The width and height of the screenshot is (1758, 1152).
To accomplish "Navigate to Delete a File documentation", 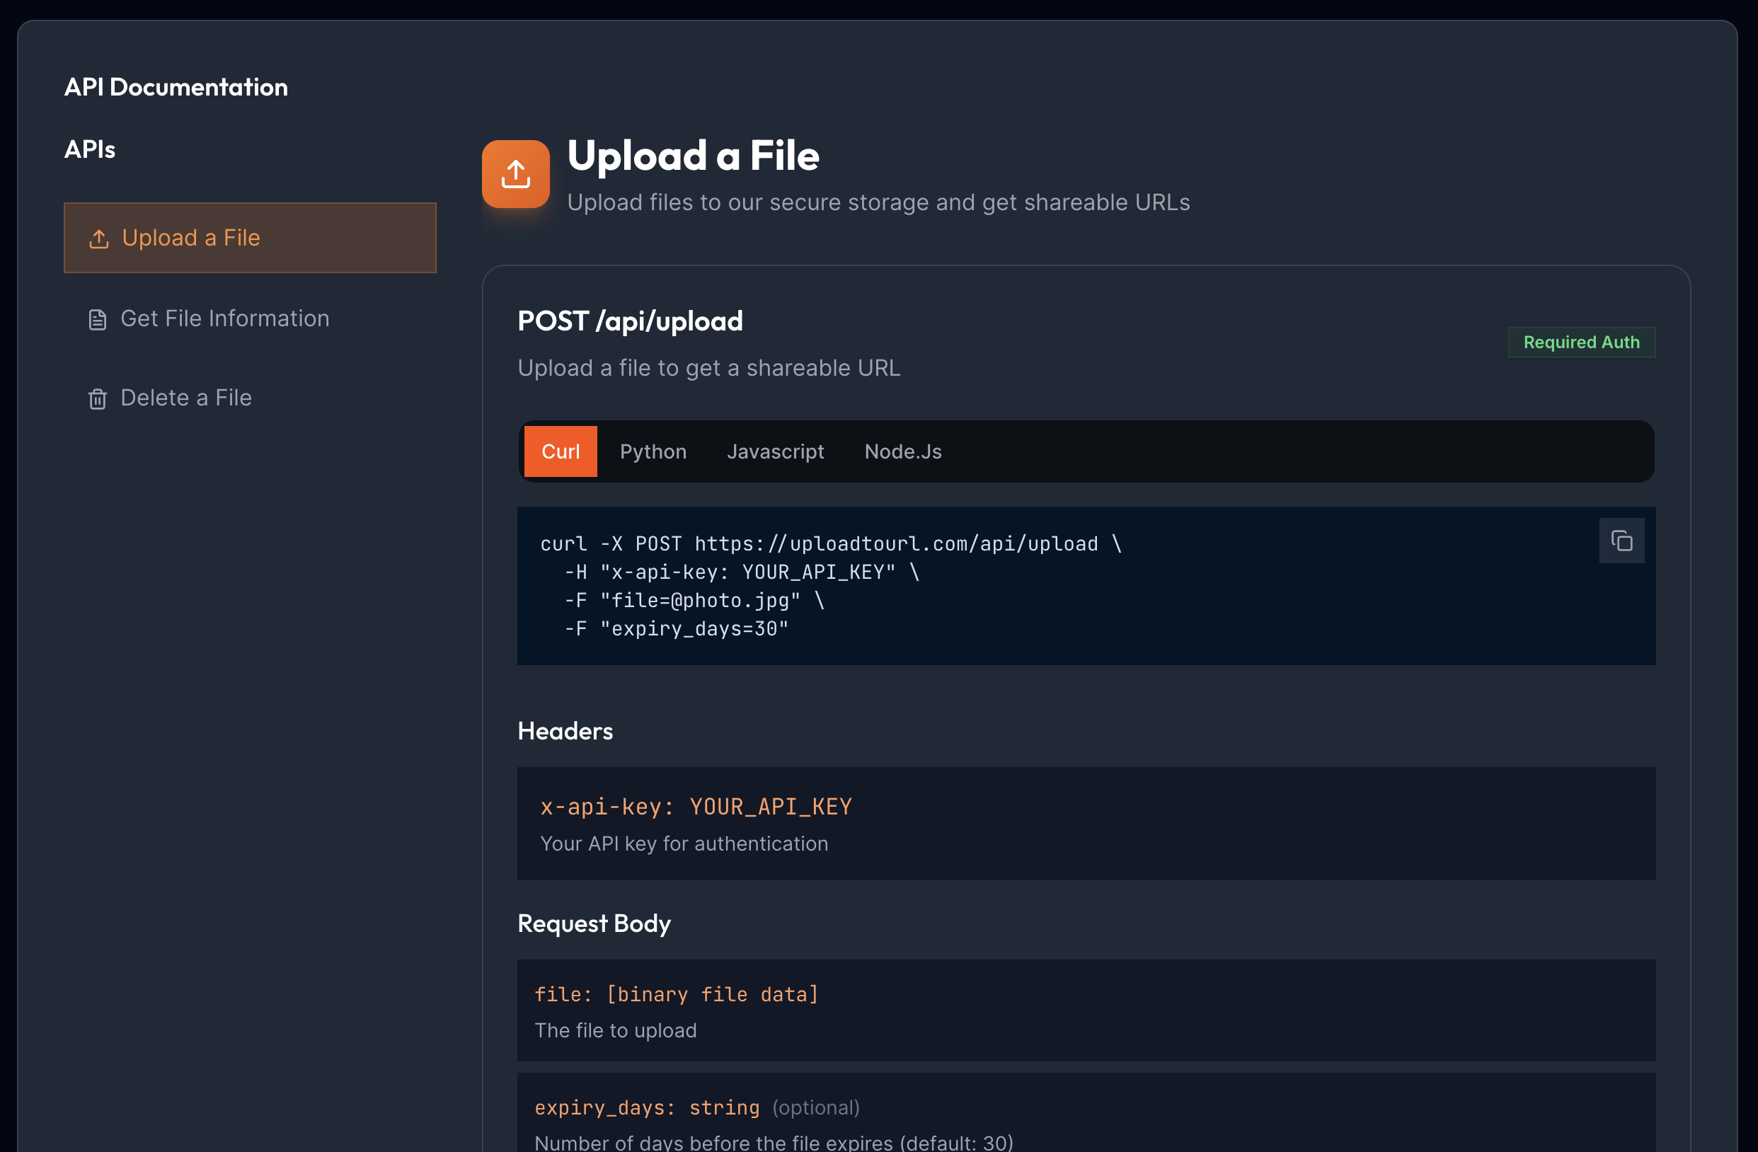I will pyautogui.click(x=185, y=398).
